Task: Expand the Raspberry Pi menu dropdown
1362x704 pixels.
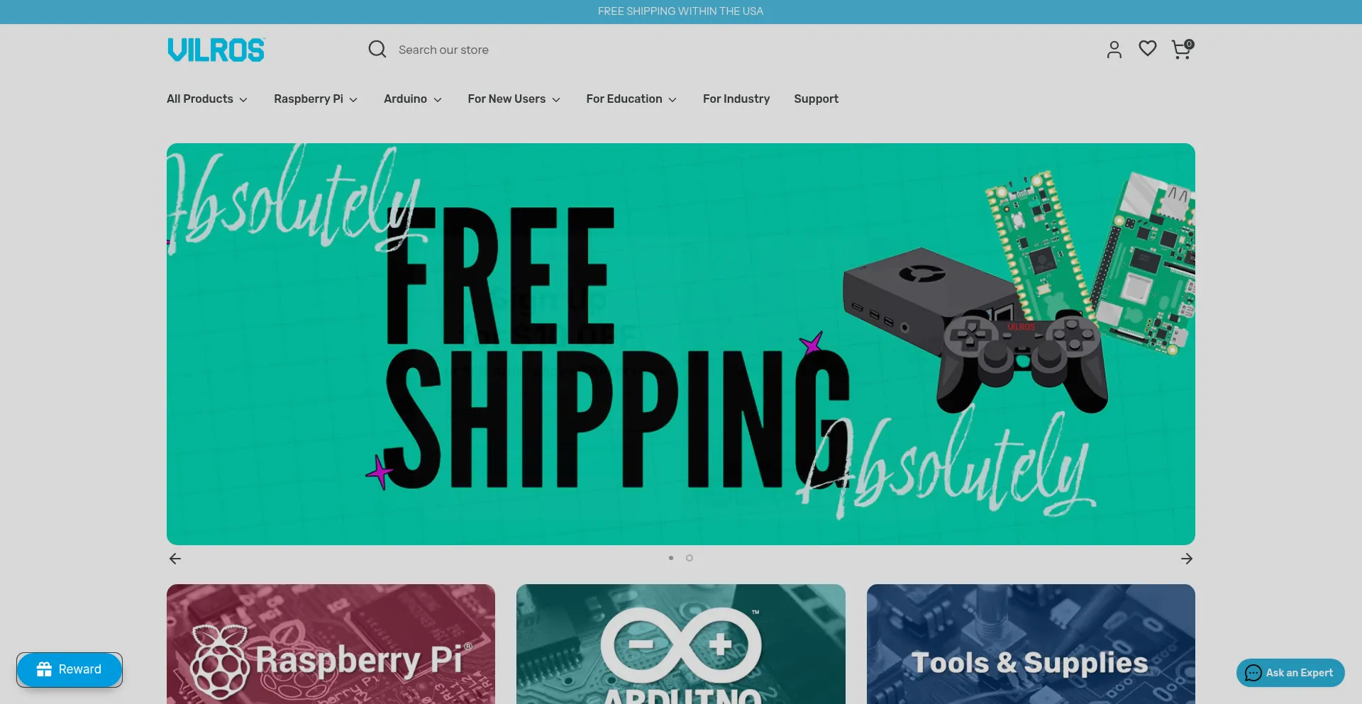Action: tap(316, 99)
